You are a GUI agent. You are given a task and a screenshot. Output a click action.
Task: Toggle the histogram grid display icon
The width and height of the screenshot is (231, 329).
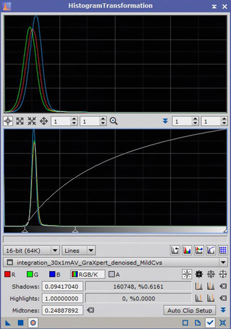coord(223,250)
